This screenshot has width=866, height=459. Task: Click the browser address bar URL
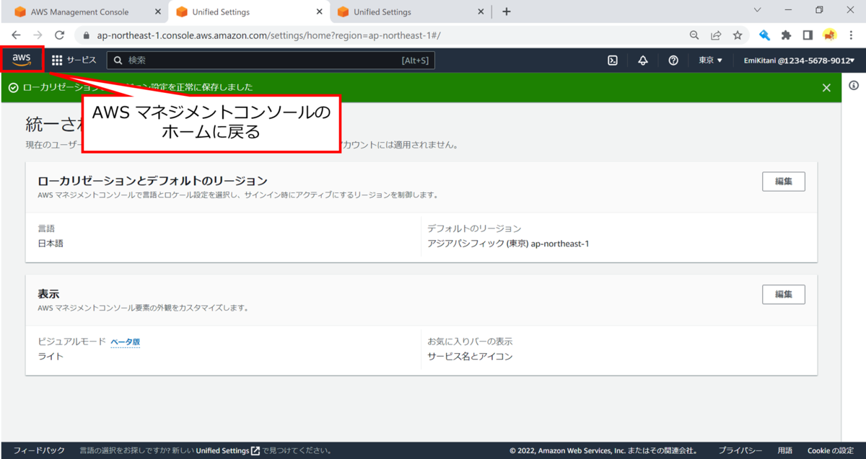[268, 35]
